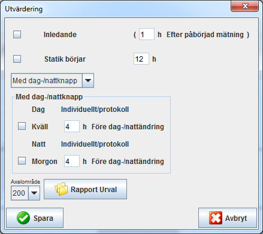Image resolution: width=263 pixels, height=234 pixels.
Task: Close the Utvärdering dialog window
Action: [x=245, y=7]
